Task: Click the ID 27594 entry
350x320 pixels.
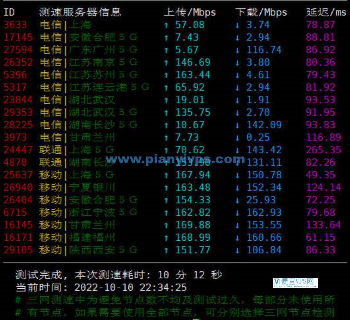Action: [x=18, y=50]
